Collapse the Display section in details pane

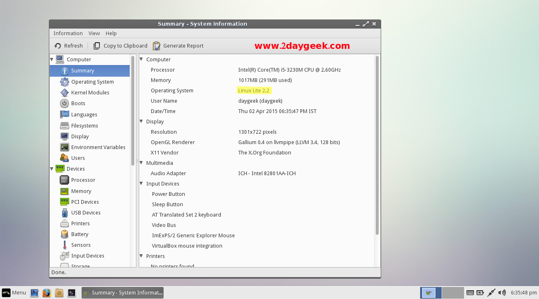coord(141,122)
